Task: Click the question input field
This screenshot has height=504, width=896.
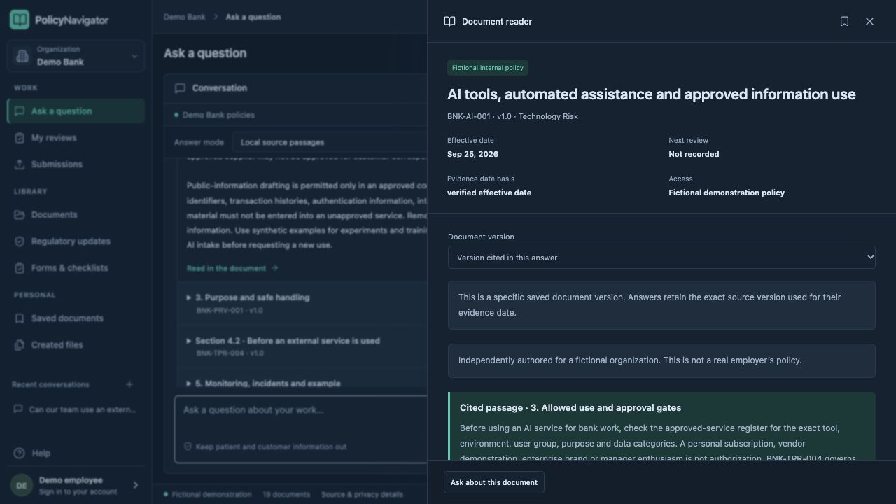Action: point(301,429)
